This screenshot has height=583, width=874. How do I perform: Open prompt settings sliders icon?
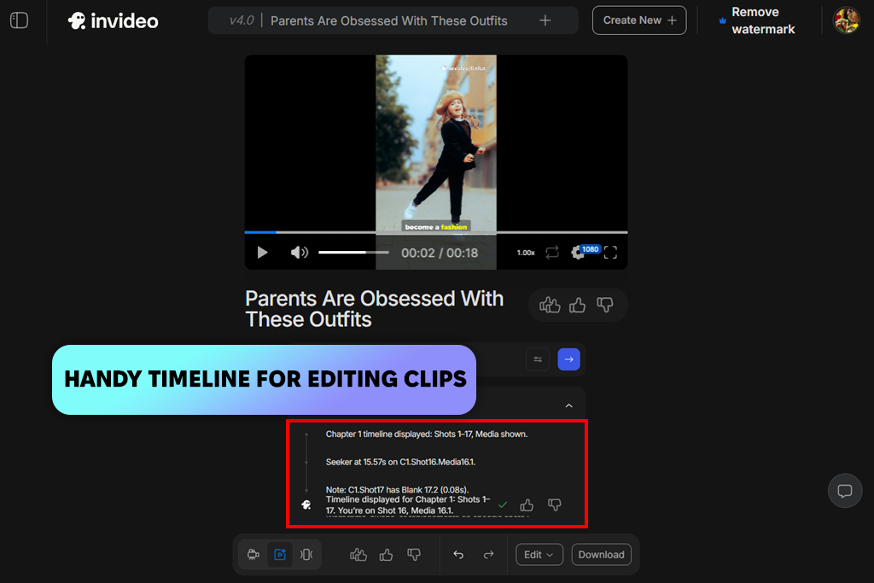[x=538, y=359]
